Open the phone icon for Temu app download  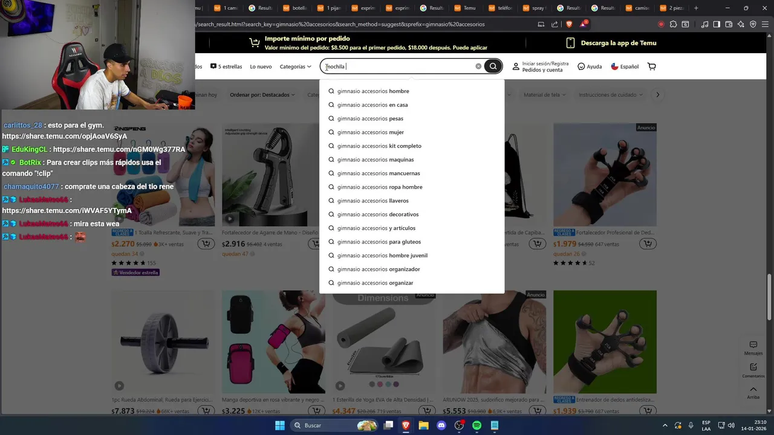click(x=570, y=43)
